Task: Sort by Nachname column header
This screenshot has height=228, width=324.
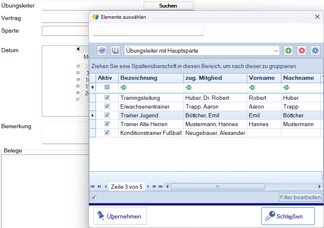Action: 298,78
